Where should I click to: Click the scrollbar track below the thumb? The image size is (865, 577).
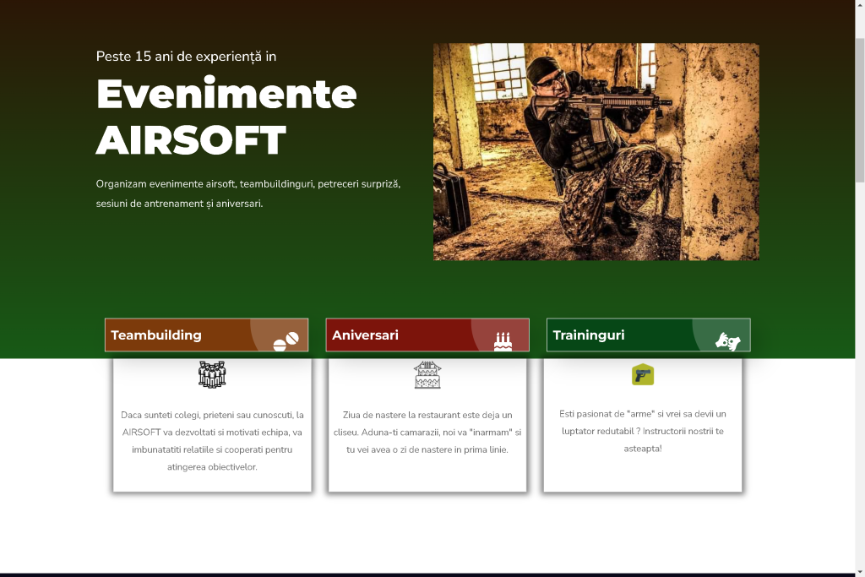point(860,380)
